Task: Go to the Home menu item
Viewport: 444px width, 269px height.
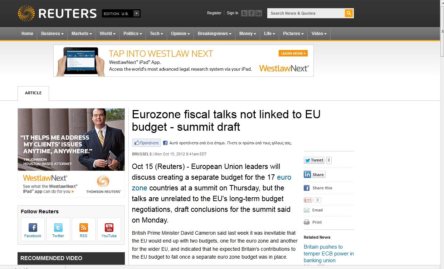Action: point(27,34)
